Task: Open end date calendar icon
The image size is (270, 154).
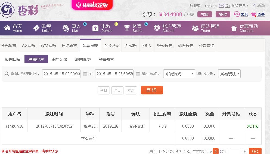Action: click(x=138, y=74)
